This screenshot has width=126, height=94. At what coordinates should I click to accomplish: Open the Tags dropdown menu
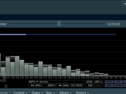50,93
